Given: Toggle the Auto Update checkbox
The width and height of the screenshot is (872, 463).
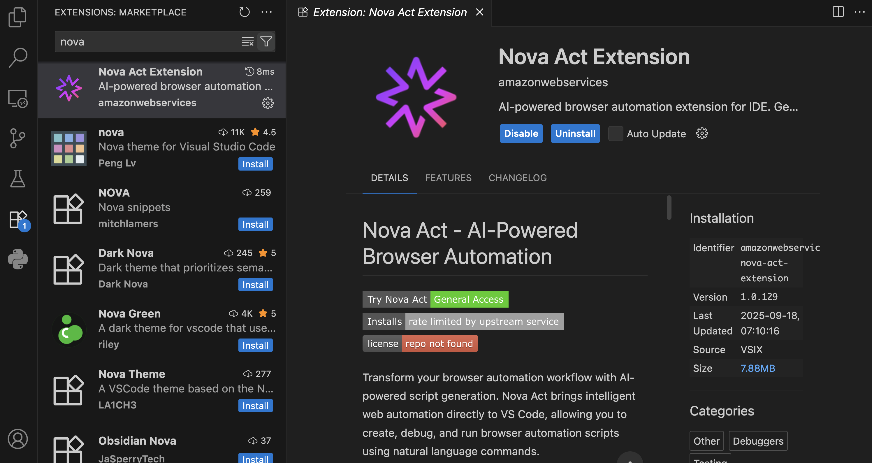Looking at the screenshot, I should pos(616,134).
